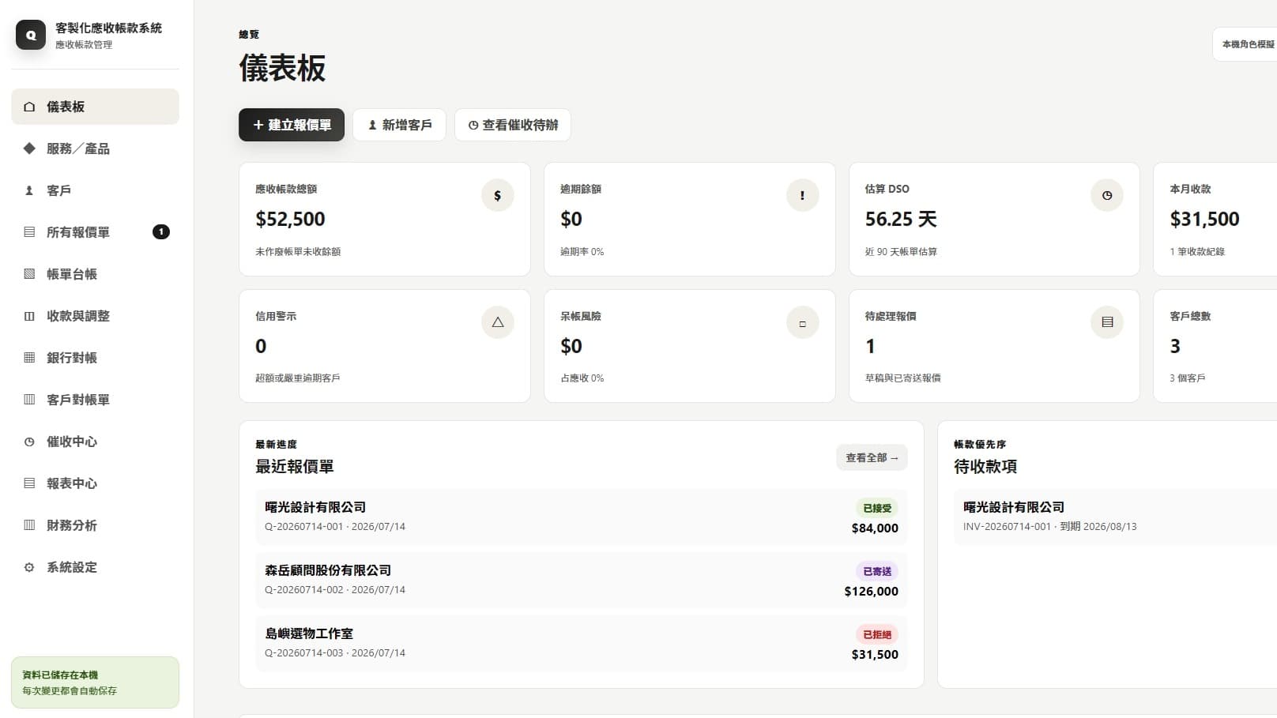Click the clock icon beside 催收中心
1277x718 pixels.
(x=29, y=442)
